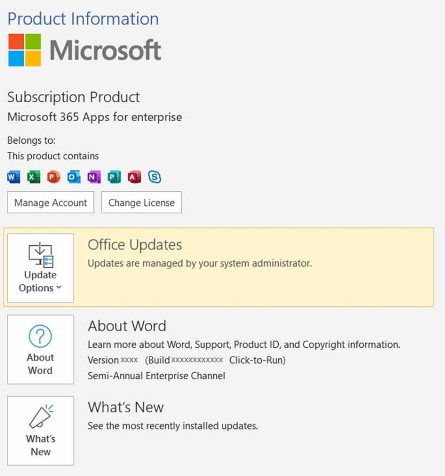
Task: Open the What's New button
Action: coord(41,431)
